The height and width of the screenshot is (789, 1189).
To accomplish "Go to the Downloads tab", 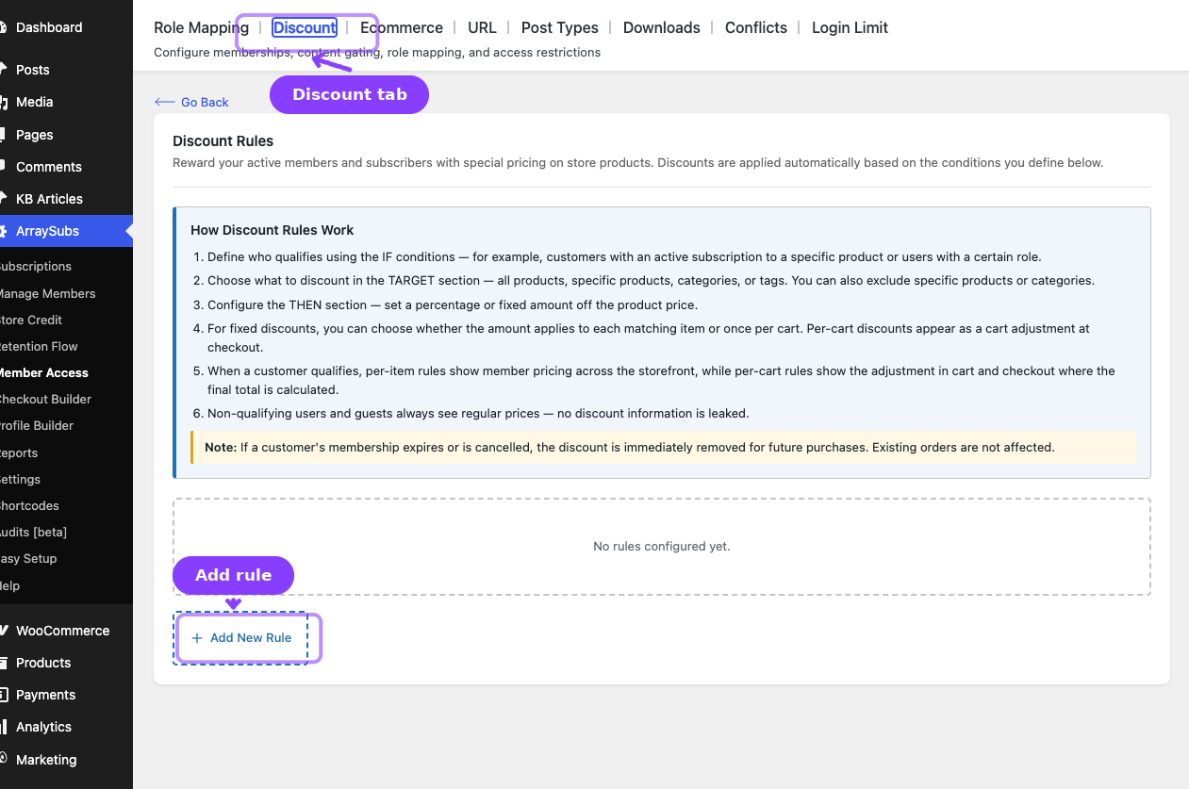I will coord(662,27).
